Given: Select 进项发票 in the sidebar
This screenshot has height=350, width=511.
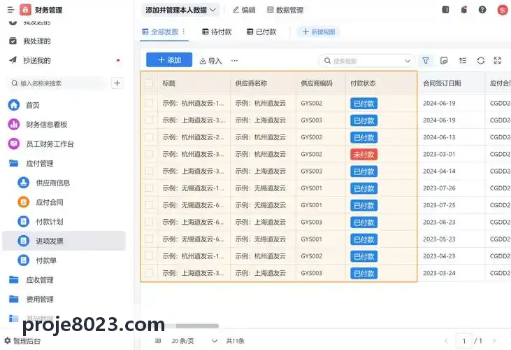Looking at the screenshot, I should click(64, 241).
